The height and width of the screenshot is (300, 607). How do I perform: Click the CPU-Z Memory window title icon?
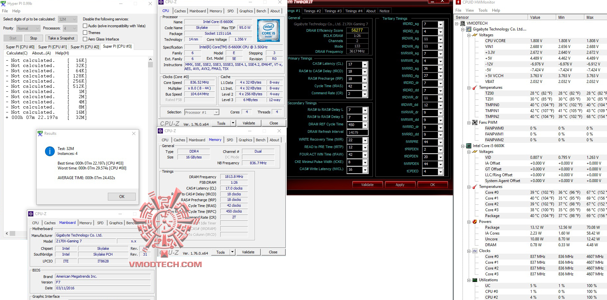coord(160,131)
